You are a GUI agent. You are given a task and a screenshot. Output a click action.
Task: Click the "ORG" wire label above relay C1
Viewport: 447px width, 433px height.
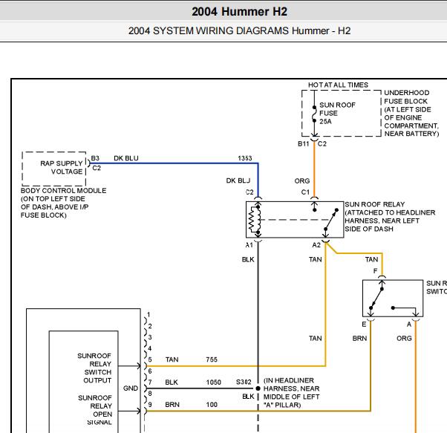[x=302, y=181]
